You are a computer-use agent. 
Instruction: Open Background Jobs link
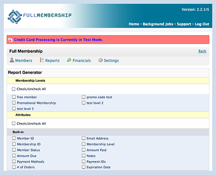tap(158, 24)
